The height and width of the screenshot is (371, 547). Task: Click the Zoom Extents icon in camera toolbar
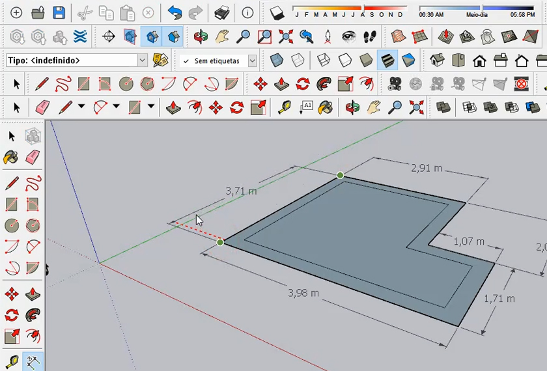click(286, 36)
